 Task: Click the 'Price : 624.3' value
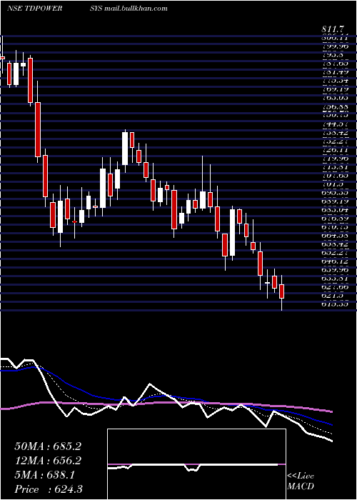coord(49,489)
